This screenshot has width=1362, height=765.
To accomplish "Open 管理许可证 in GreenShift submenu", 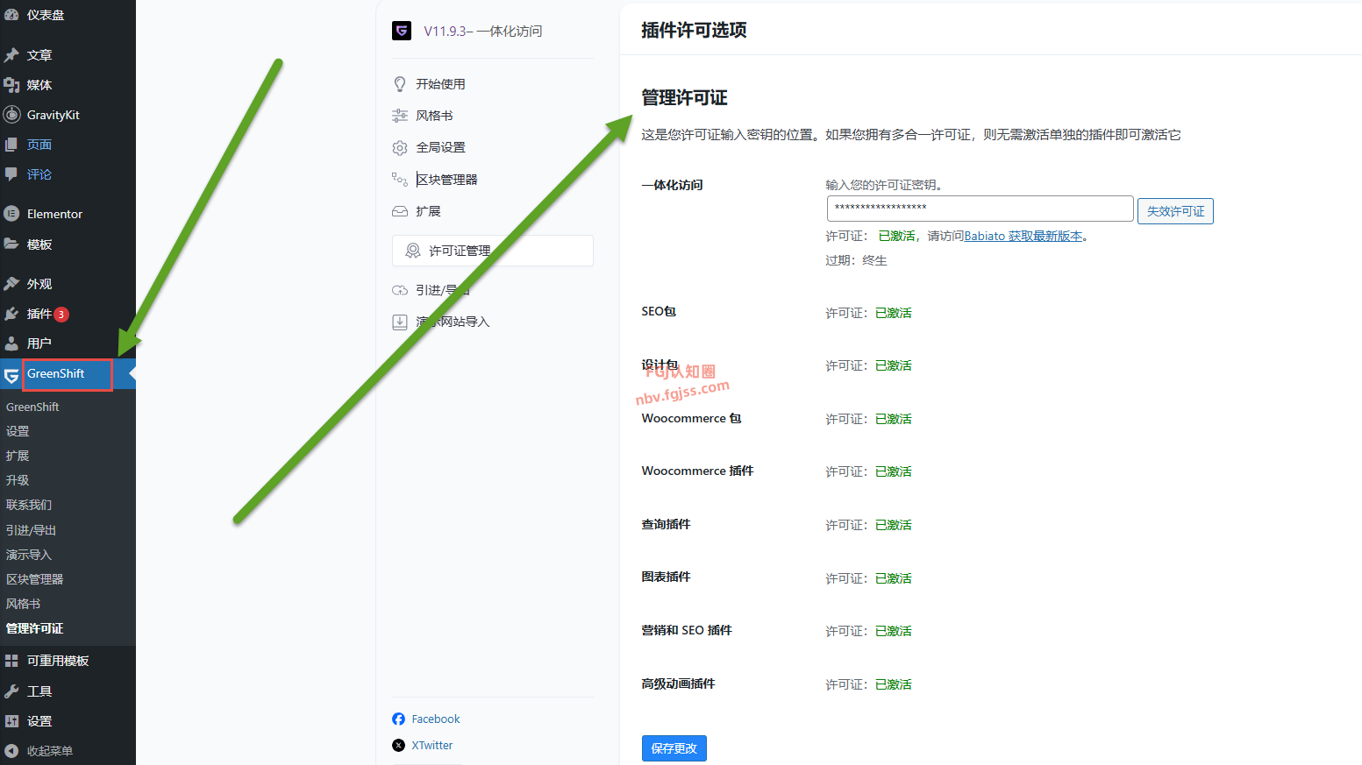I will 35,628.
